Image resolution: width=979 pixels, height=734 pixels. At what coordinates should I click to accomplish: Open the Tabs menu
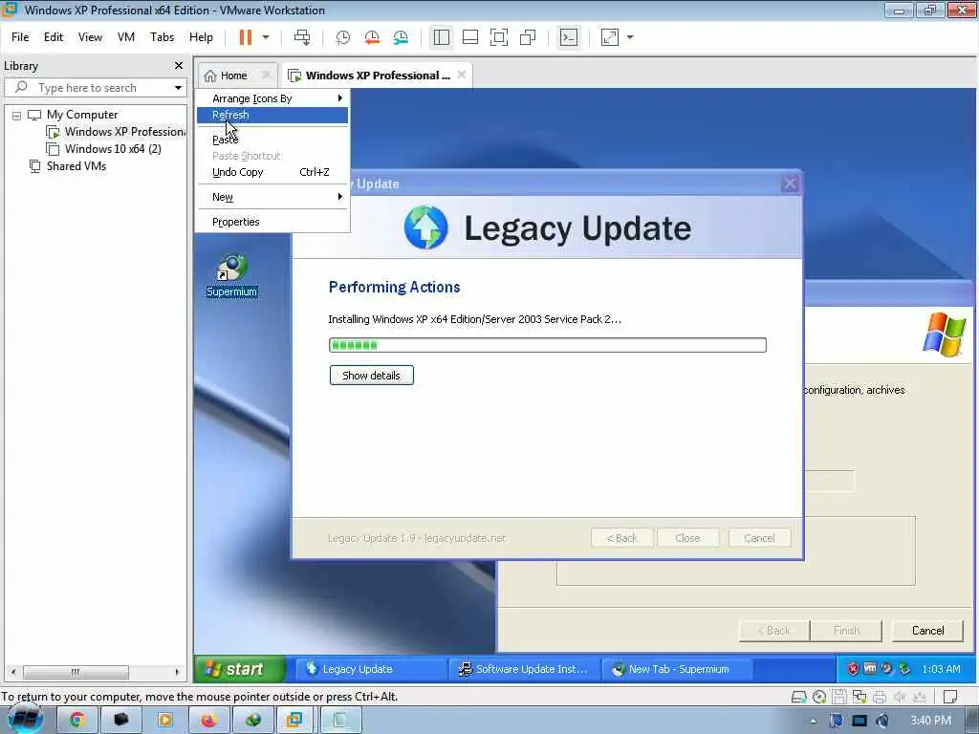tap(162, 37)
